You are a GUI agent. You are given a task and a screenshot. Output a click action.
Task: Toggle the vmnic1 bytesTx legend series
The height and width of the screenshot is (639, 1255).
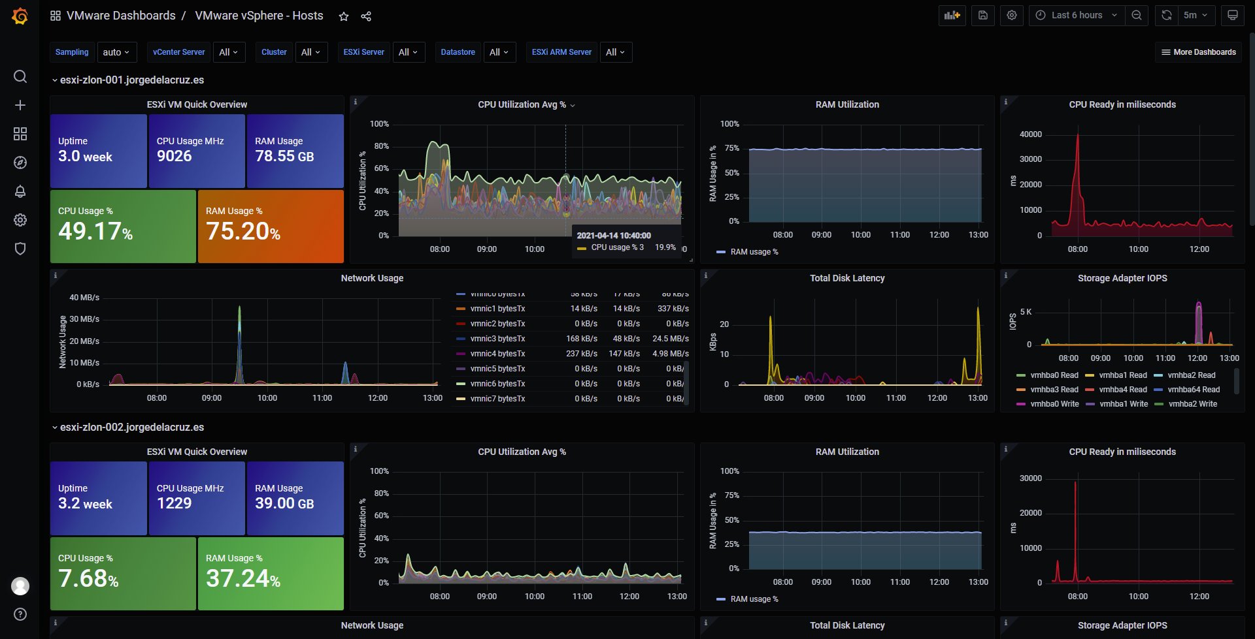(x=497, y=309)
